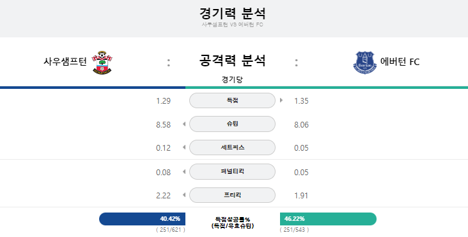Select the 패널티킥 stat pill button
Screen dimensions: 468x237
232,171
